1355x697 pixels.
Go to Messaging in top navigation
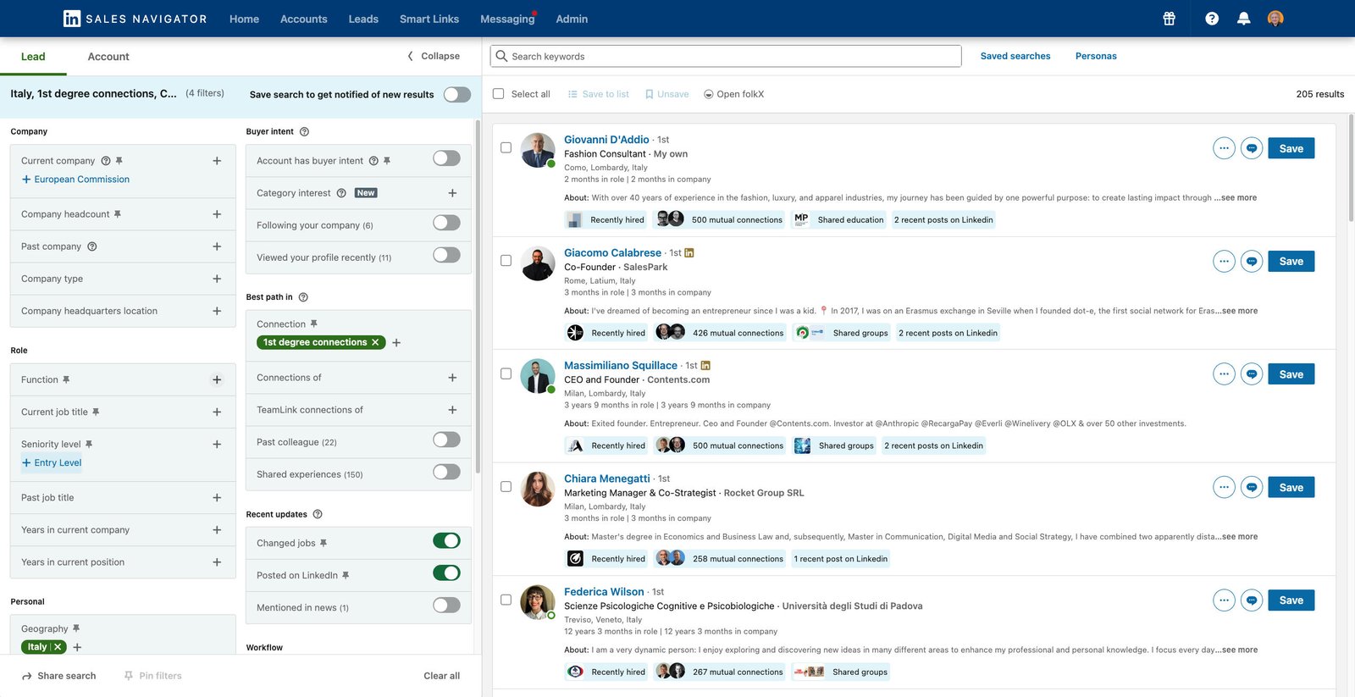coord(508,19)
